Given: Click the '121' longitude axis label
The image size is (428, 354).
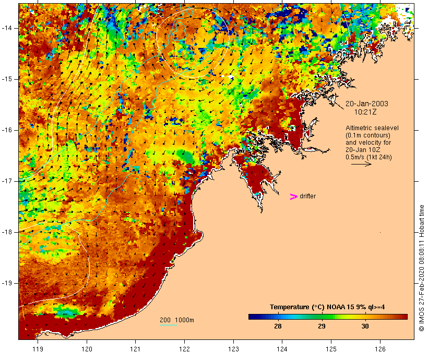Looking at the screenshot, I should click(135, 349).
